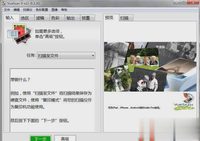Screen dimensions: 200x141
Task: Open the 扫描仪 menu
Action: (27, 10)
